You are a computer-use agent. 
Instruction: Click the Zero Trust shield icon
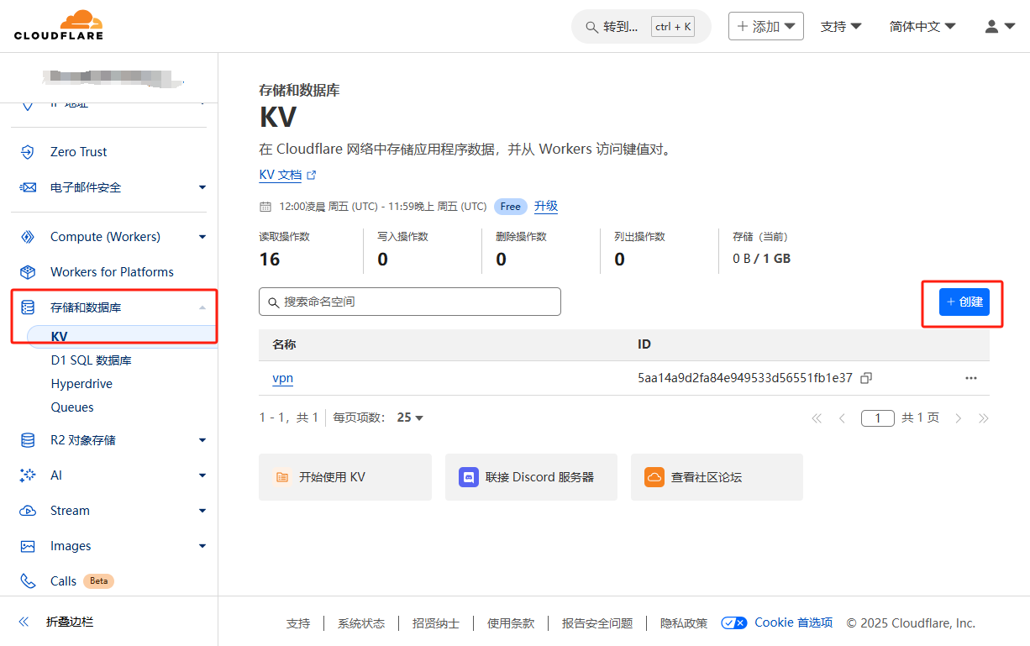click(28, 152)
